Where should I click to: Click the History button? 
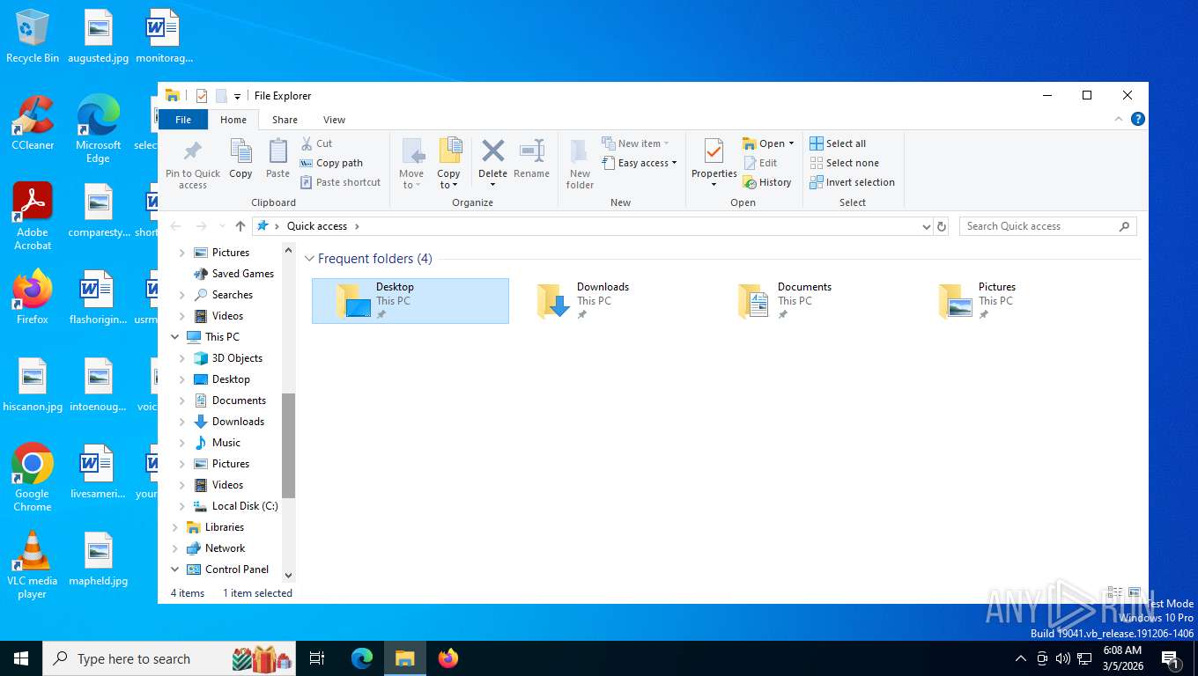(767, 182)
